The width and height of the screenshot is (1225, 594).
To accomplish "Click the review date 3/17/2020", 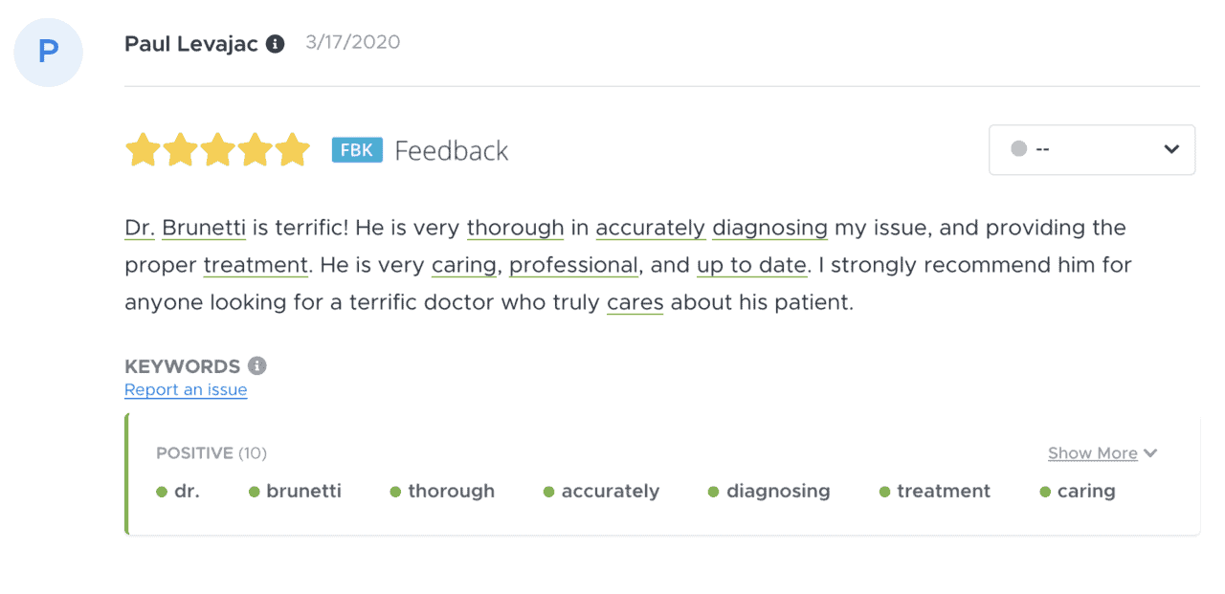I will (352, 42).
